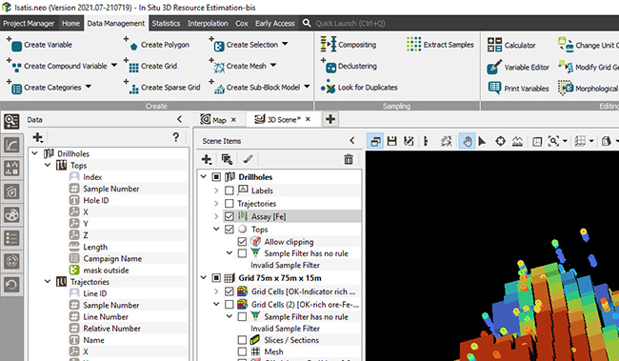The height and width of the screenshot is (361, 619).
Task: Save the 3D scene with floppy icon
Action: 391,141
